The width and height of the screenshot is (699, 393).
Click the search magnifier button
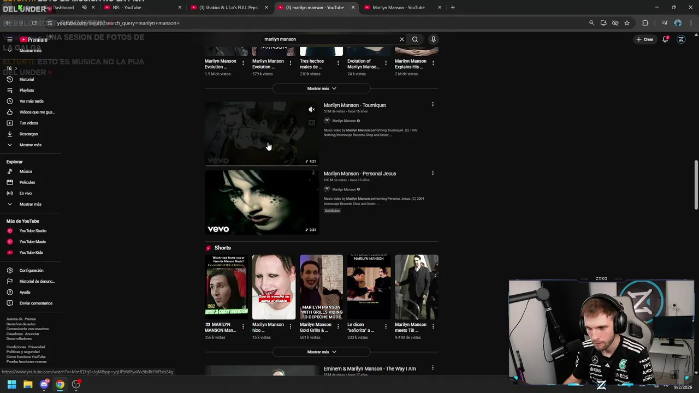click(415, 39)
